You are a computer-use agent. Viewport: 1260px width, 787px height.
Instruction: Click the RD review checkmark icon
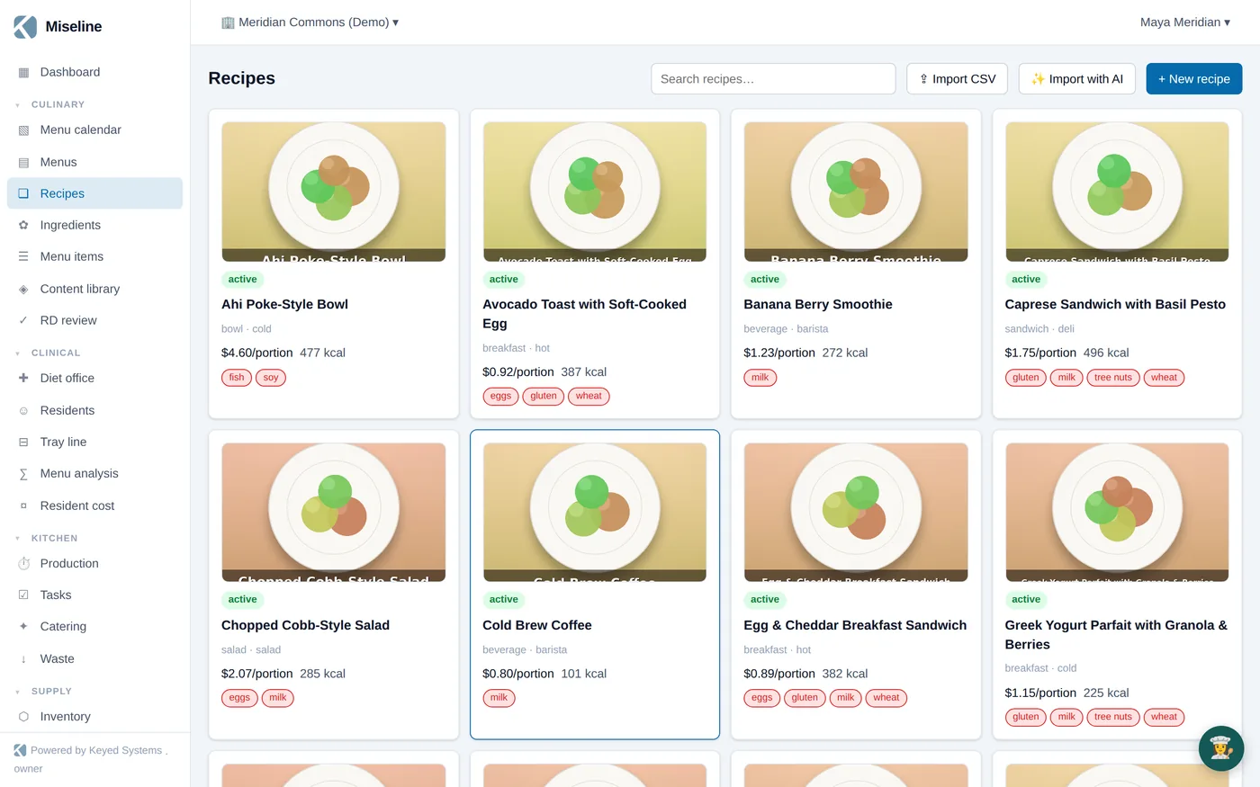coord(23,320)
